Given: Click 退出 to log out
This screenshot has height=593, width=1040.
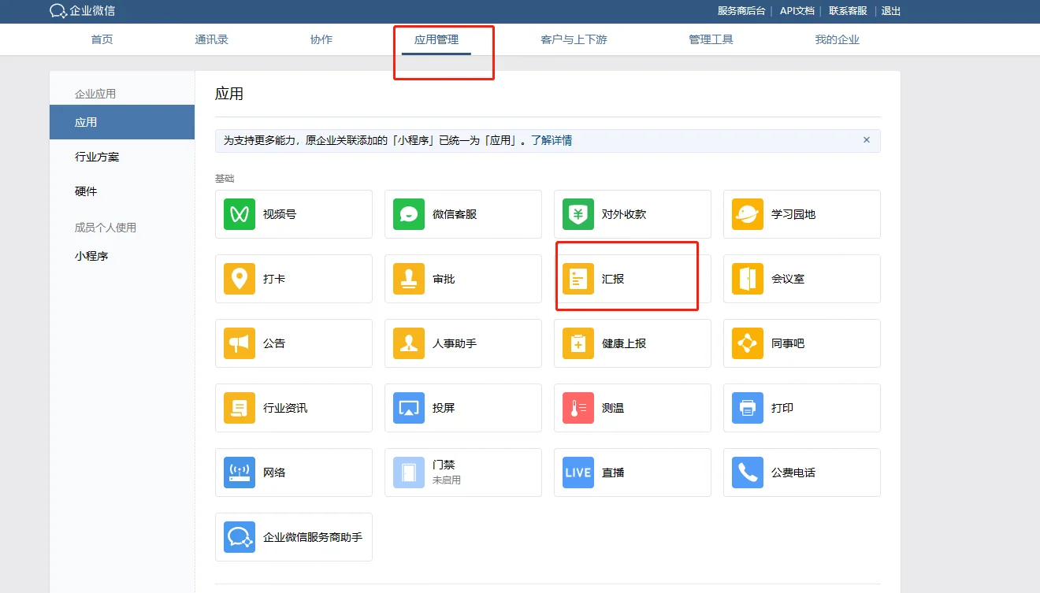Looking at the screenshot, I should coord(891,11).
